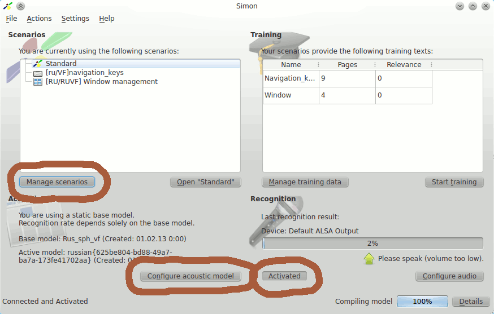Open the Actions menu
This screenshot has width=494, height=314.
tap(39, 19)
